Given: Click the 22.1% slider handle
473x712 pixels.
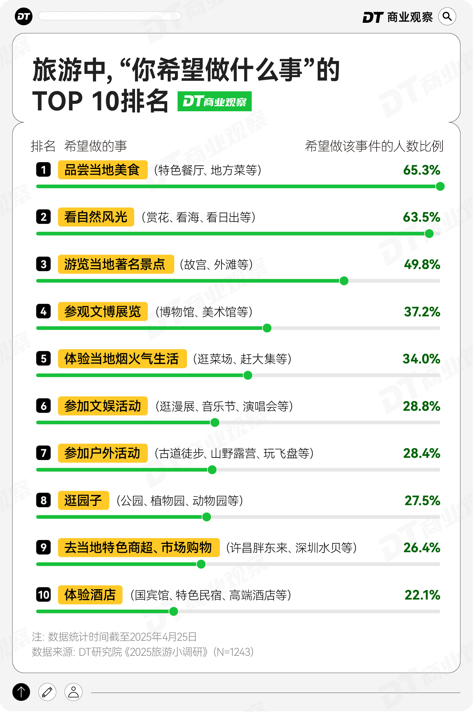Looking at the screenshot, I should pyautogui.click(x=173, y=611).
